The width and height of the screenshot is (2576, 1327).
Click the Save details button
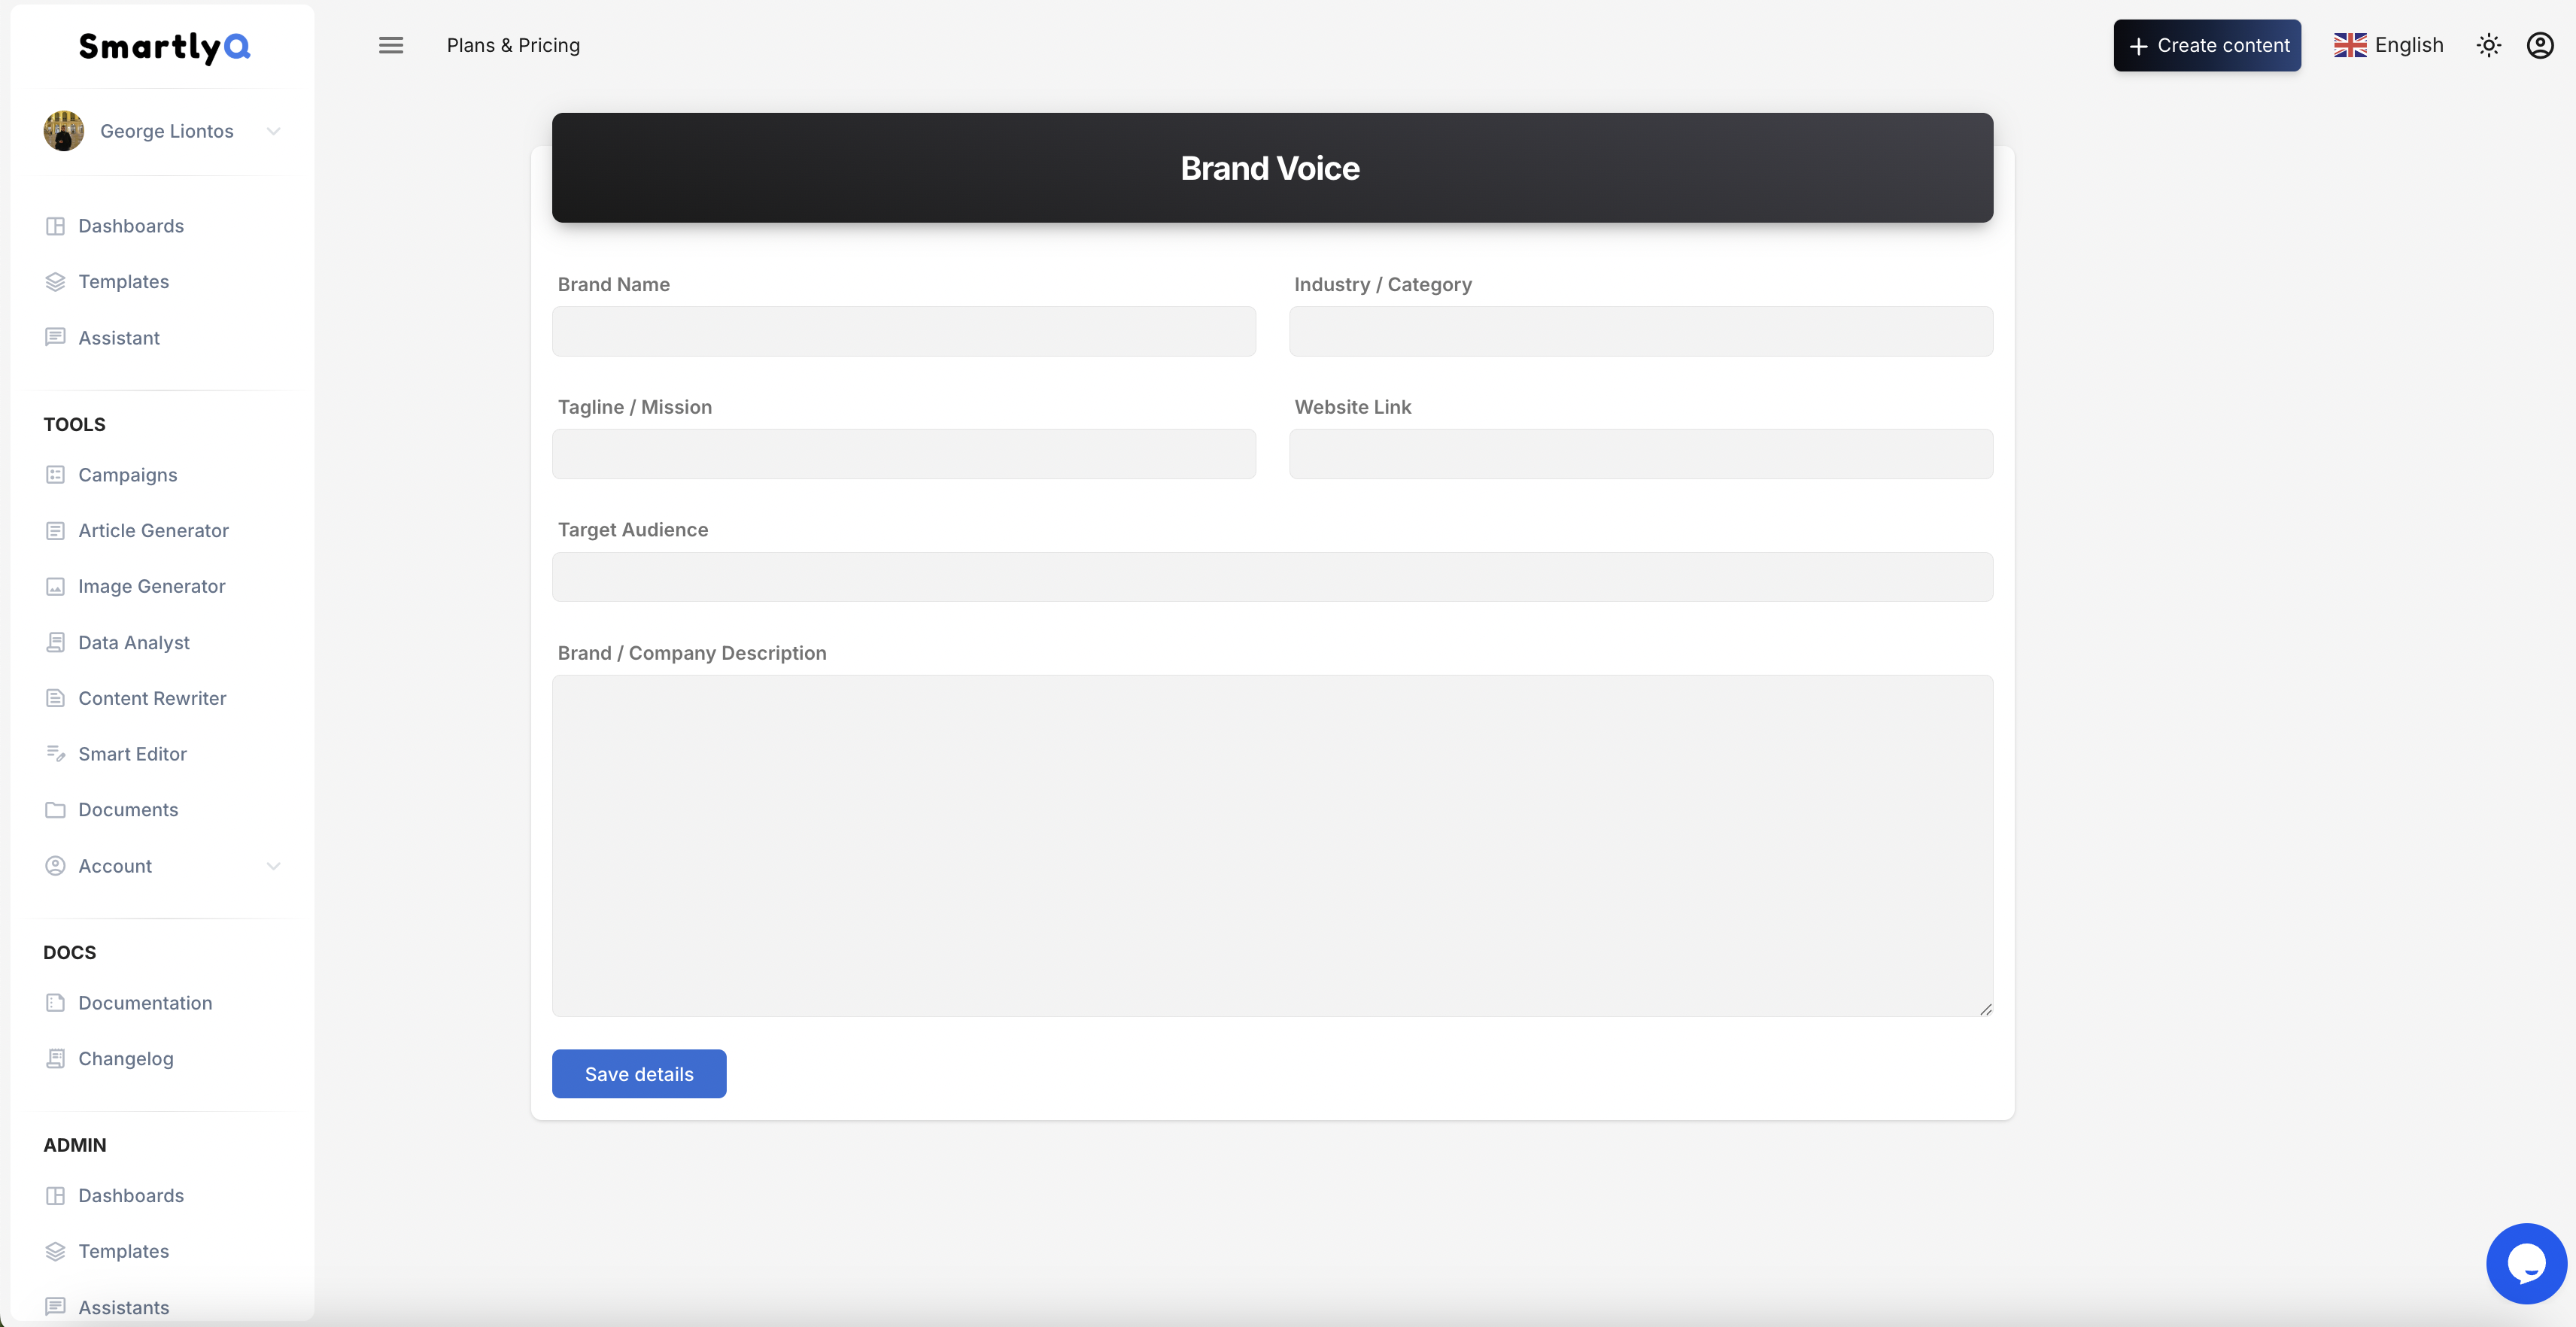coord(639,1074)
